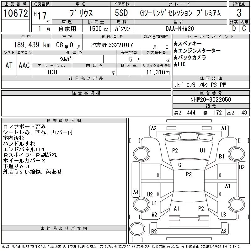The image size is (251, 251).
Task: Click the G mark on the windshield
Action: 180,165
